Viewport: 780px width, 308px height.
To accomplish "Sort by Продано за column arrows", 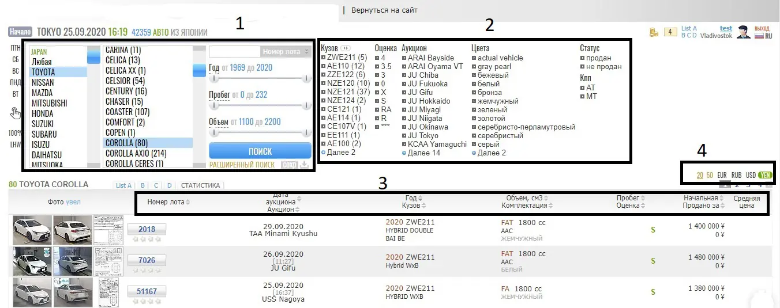I will point(722,206).
